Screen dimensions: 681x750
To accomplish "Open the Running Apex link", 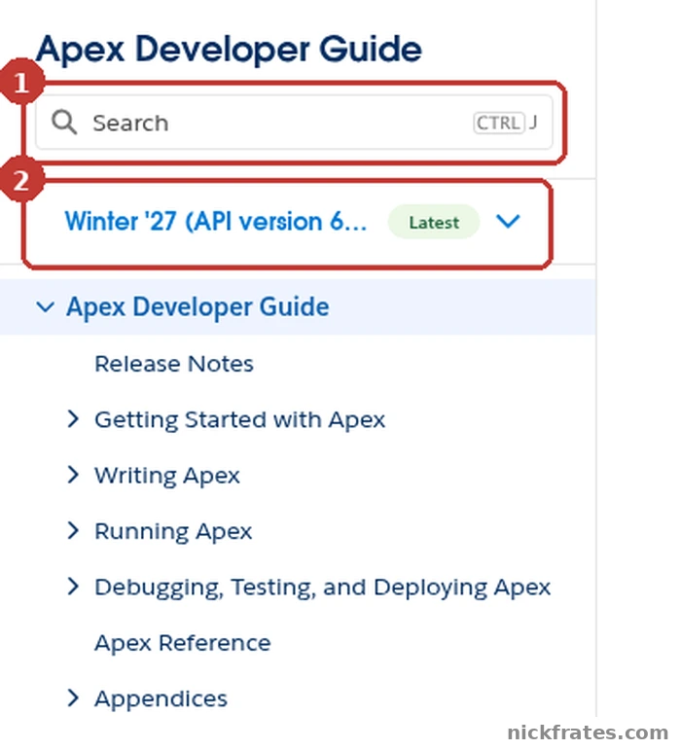I will (x=173, y=531).
